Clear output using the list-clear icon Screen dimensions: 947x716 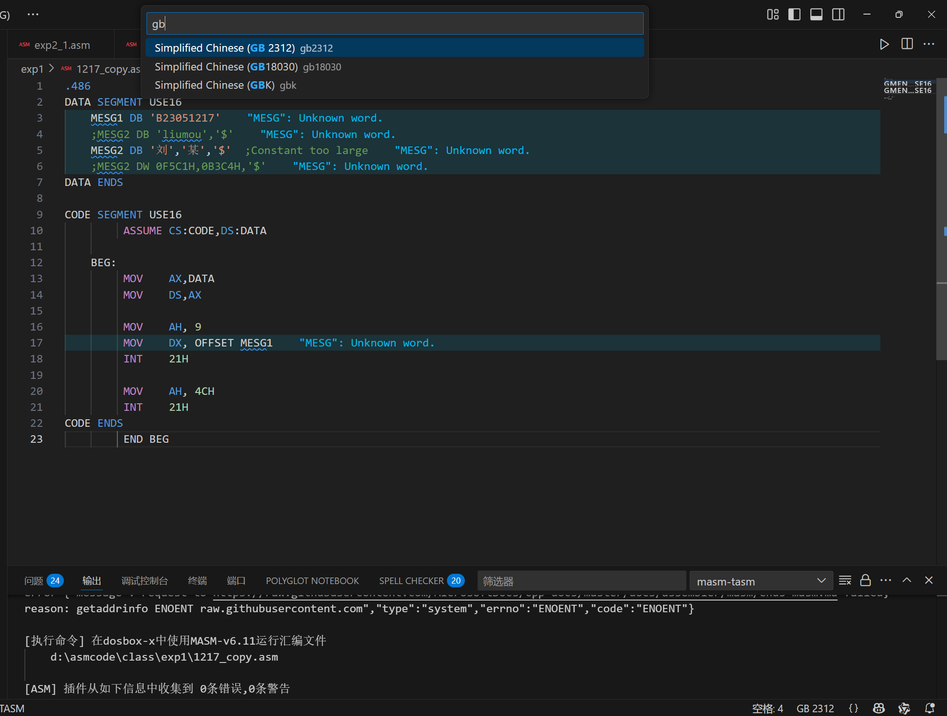845,581
